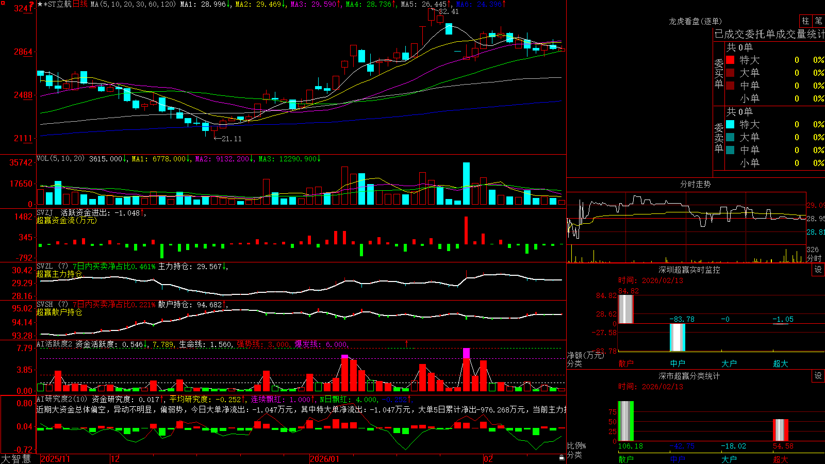Select dark red 大单 swatch in 委买单 legend
Viewport: 825px width, 464px height.
(x=730, y=73)
